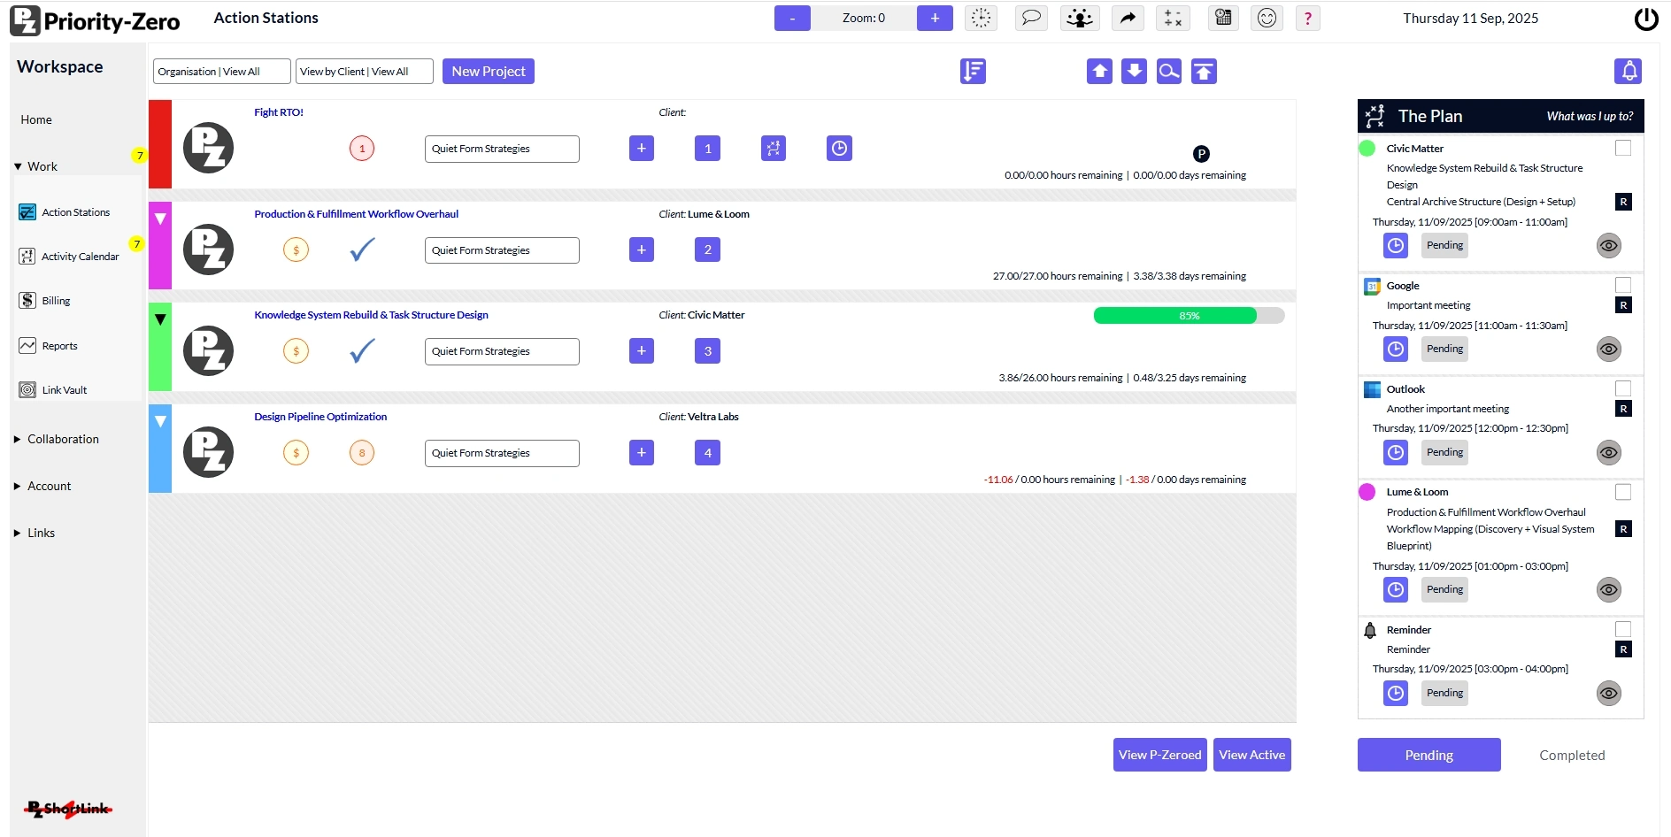Screen dimensions: 1671x837
Task: Tick the Civic Matter plan checkbox
Action: tap(1623, 148)
